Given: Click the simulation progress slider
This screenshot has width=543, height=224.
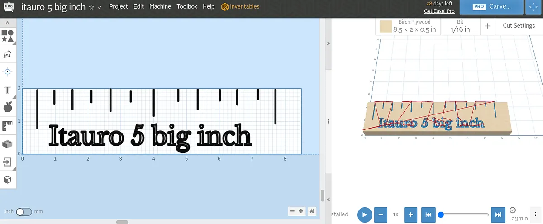Looking at the screenshot, I should tap(464, 214).
